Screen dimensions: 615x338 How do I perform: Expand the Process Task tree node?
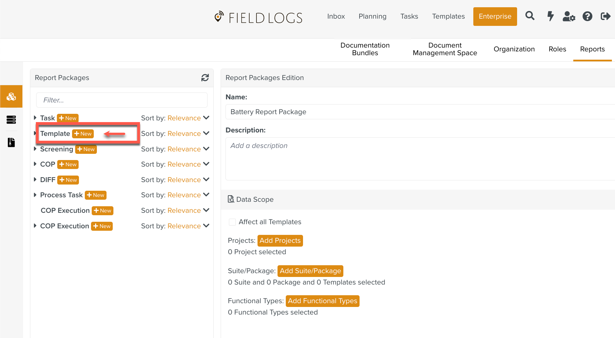point(35,195)
